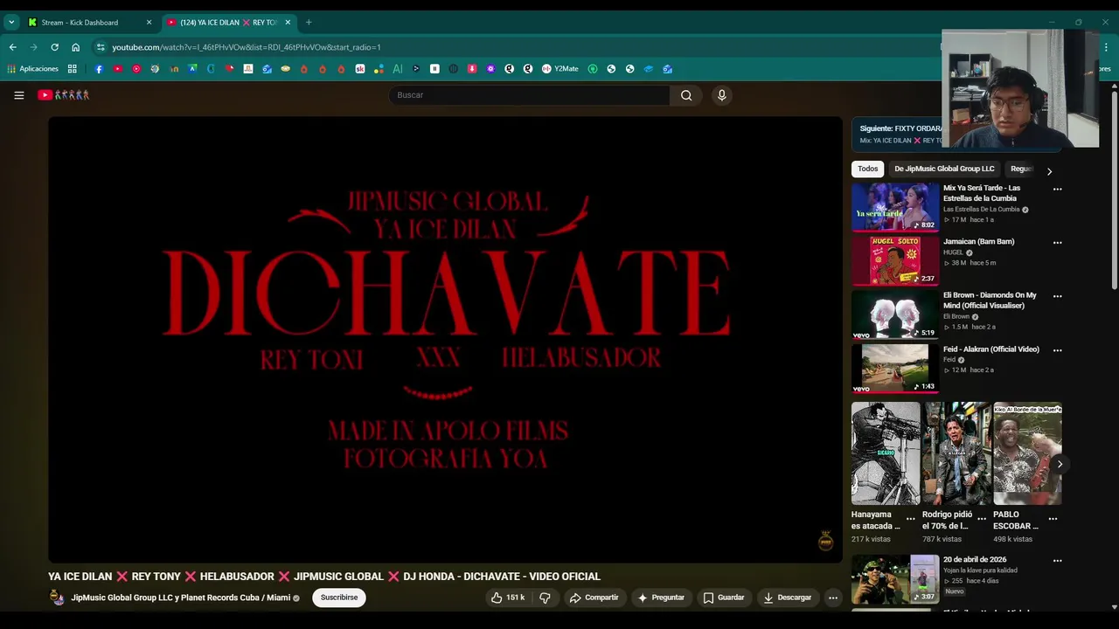
Task: Open the browser home page
Action: 75,47
